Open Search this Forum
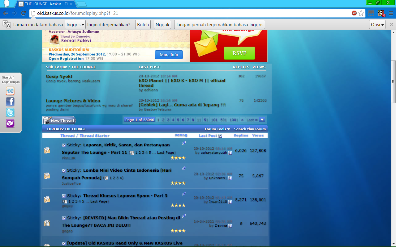 tap(250, 129)
